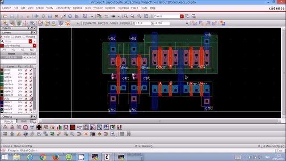The width and height of the screenshot is (286, 161).
Task: Open the Connectivity menu
Action: pos(63,8)
